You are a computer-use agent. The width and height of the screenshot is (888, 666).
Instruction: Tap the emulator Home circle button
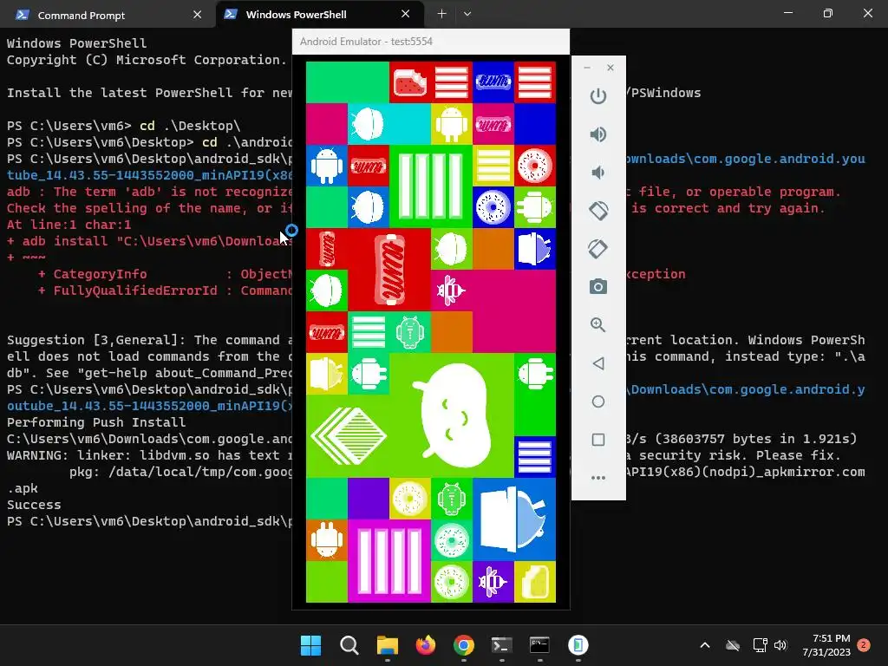(598, 402)
